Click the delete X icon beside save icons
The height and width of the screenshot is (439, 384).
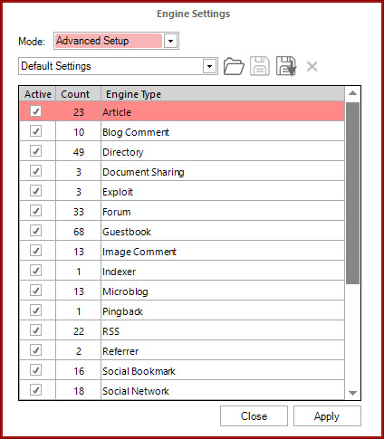pos(312,66)
